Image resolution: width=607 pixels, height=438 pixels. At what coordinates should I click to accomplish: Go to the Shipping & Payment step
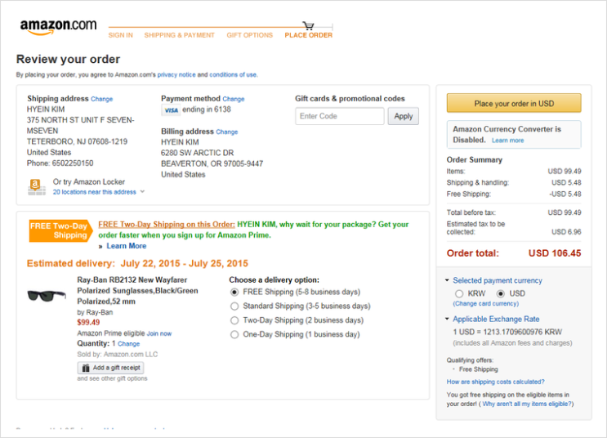179,35
